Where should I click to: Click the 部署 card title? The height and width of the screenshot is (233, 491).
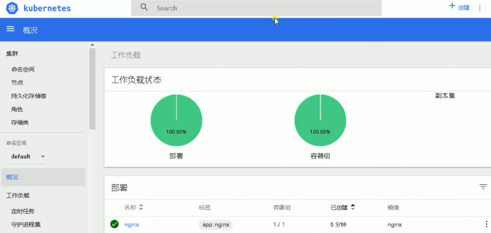(x=119, y=188)
